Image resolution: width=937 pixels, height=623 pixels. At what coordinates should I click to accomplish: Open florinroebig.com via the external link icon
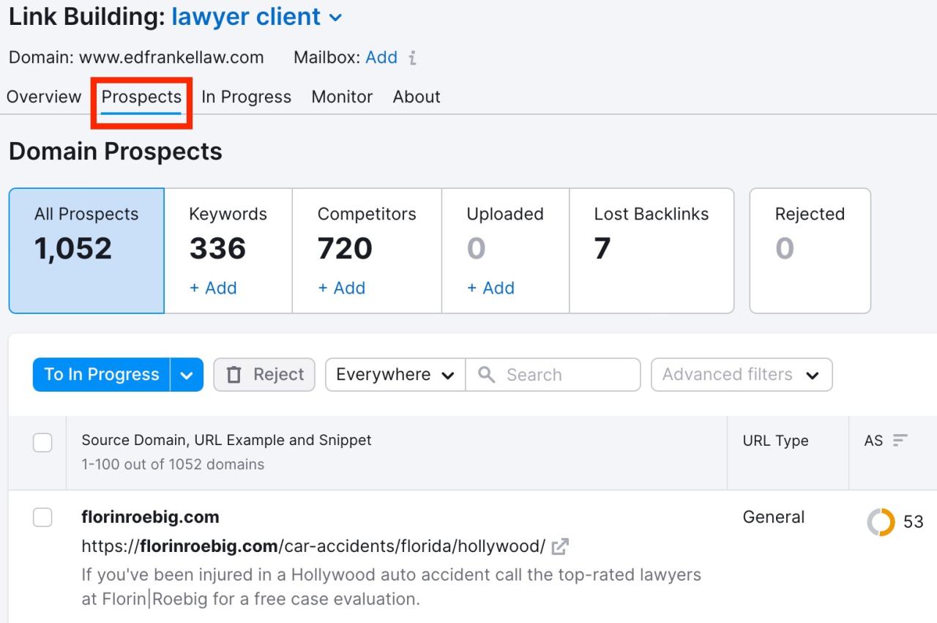[561, 545]
